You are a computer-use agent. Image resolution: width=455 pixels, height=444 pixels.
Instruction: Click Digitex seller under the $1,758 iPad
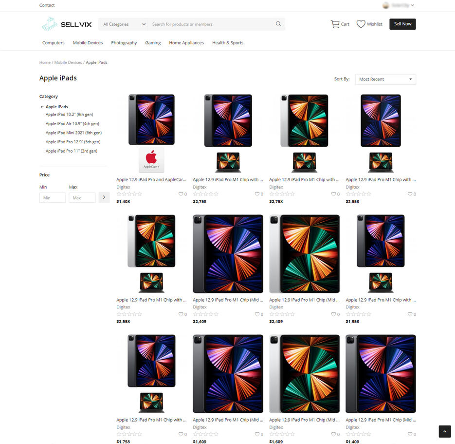[123, 427]
